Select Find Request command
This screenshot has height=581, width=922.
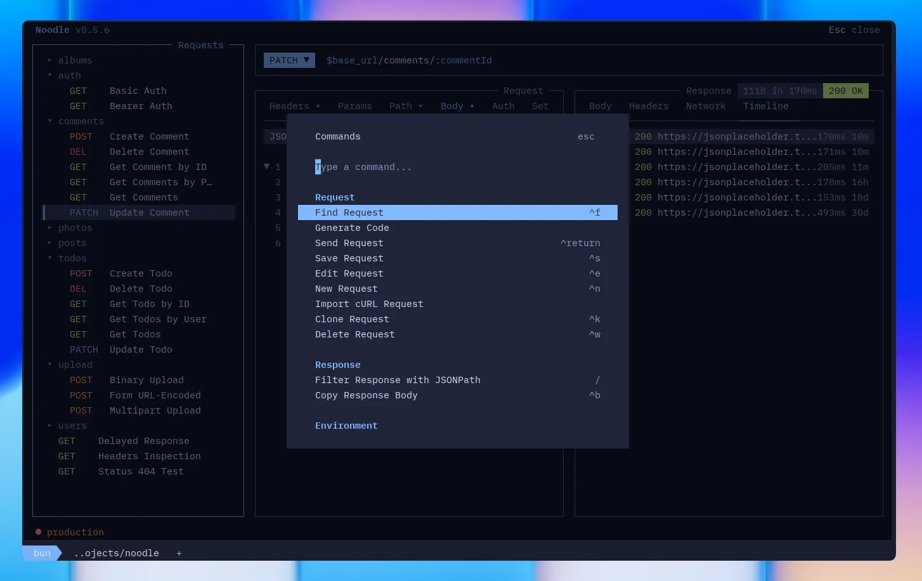[x=458, y=212]
